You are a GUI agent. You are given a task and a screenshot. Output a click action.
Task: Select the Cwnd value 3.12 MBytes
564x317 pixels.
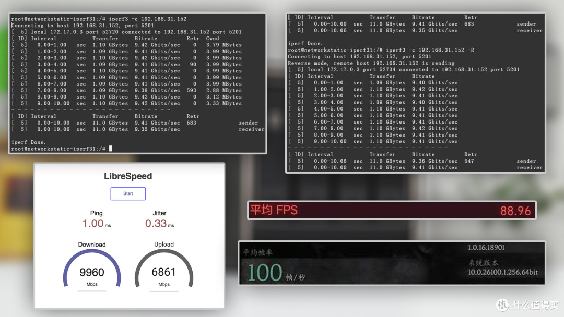click(224, 97)
